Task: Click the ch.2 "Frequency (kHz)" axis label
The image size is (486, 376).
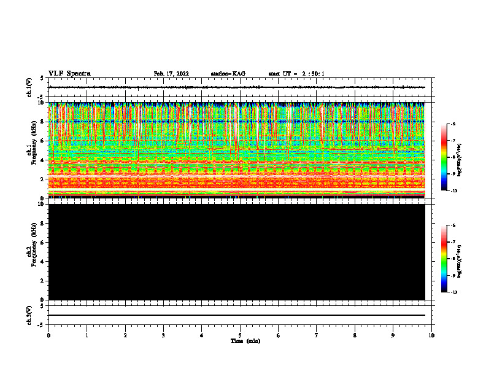Action: point(34,245)
